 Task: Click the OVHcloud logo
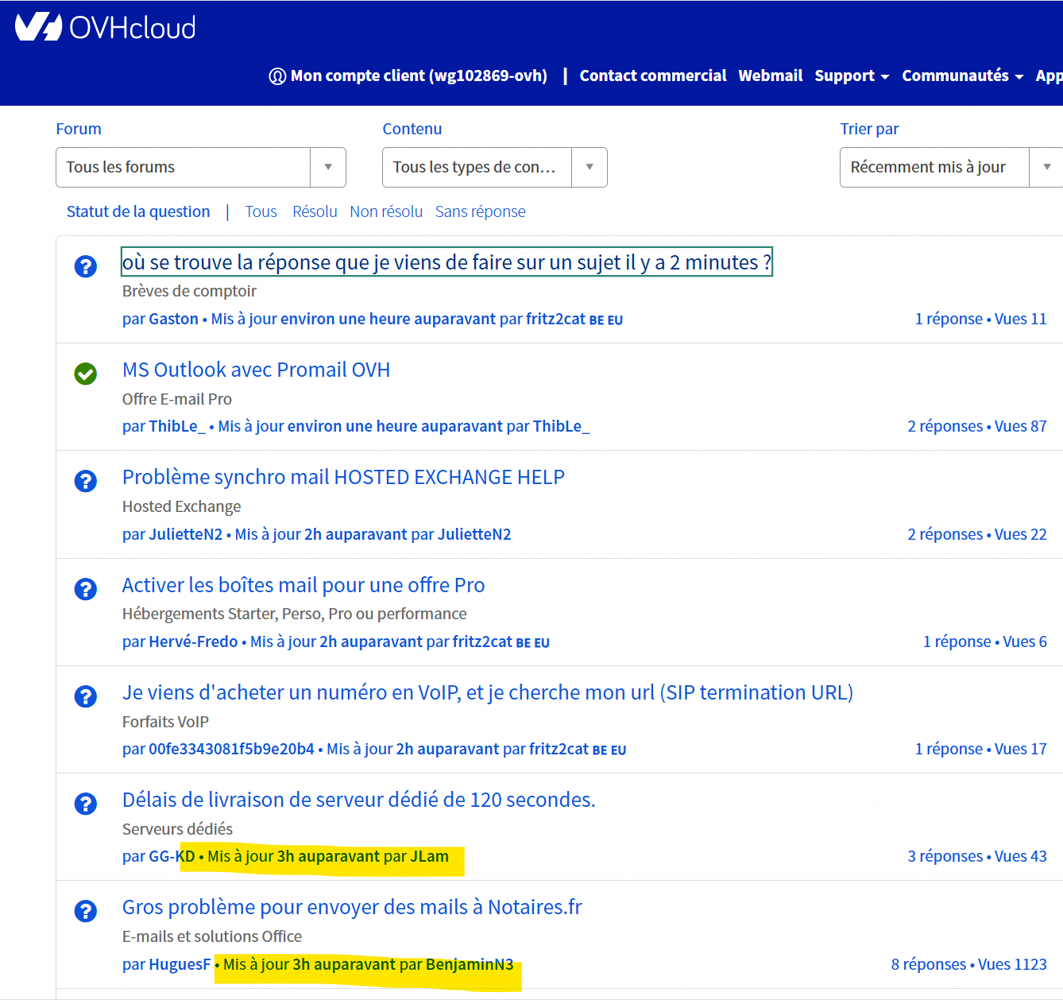105,28
